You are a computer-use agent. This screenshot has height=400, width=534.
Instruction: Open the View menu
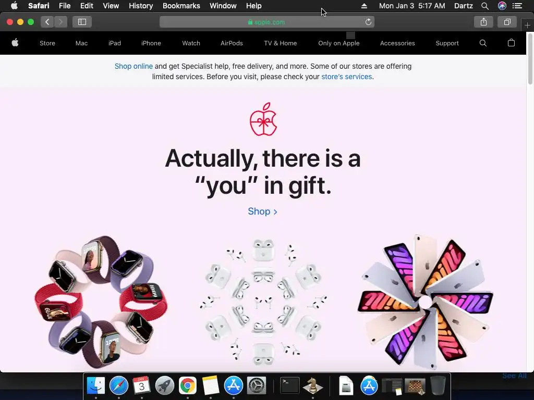coord(111,6)
